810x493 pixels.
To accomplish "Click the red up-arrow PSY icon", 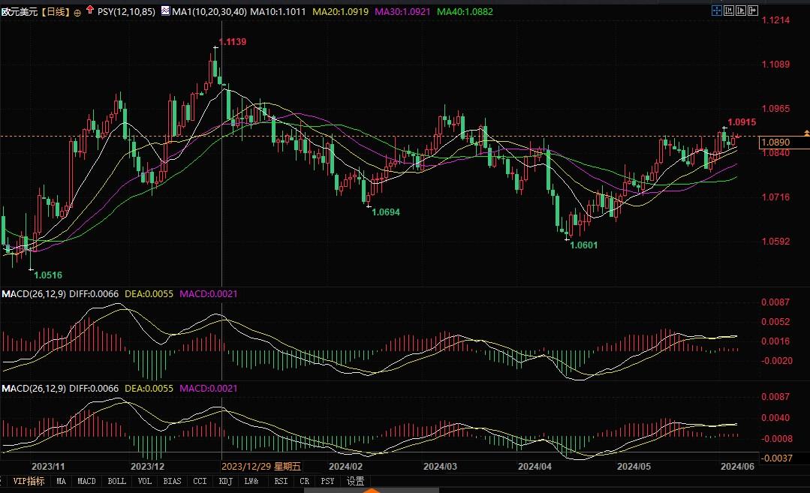I will click(90, 10).
